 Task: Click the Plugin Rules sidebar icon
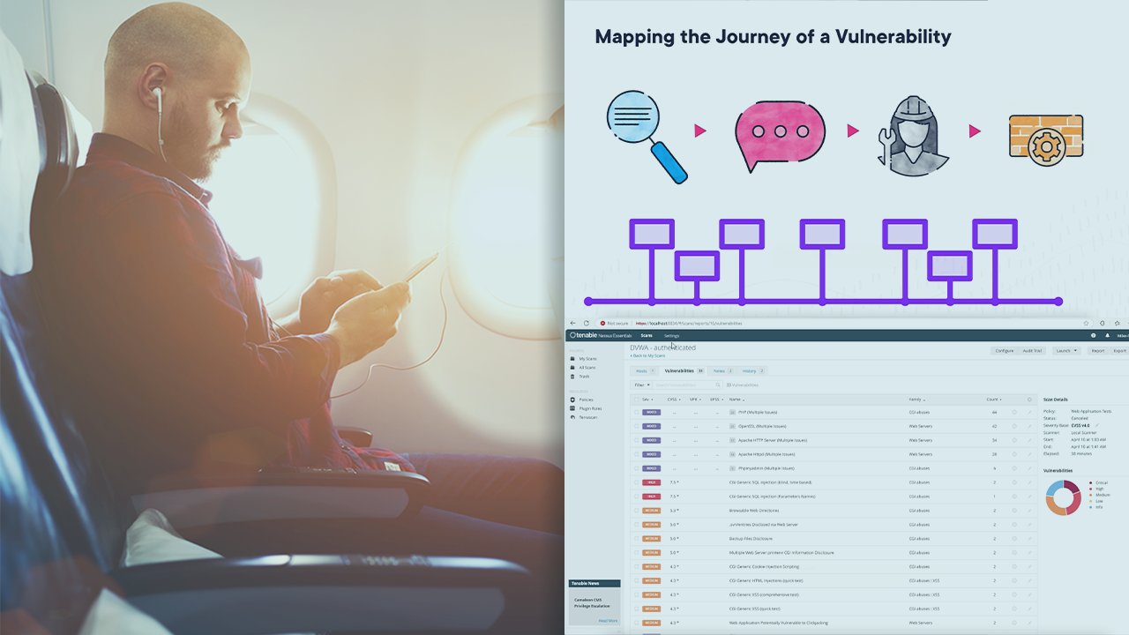click(x=572, y=408)
